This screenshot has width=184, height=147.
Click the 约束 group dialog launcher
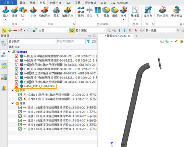point(74,24)
